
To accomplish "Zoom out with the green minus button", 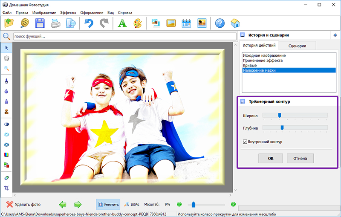I will [179, 204].
